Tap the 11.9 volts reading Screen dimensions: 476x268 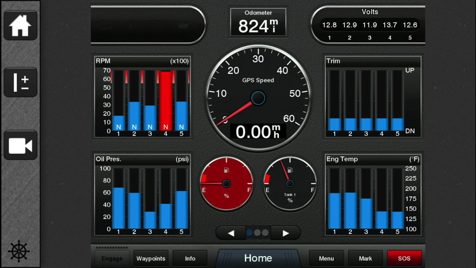click(x=370, y=25)
